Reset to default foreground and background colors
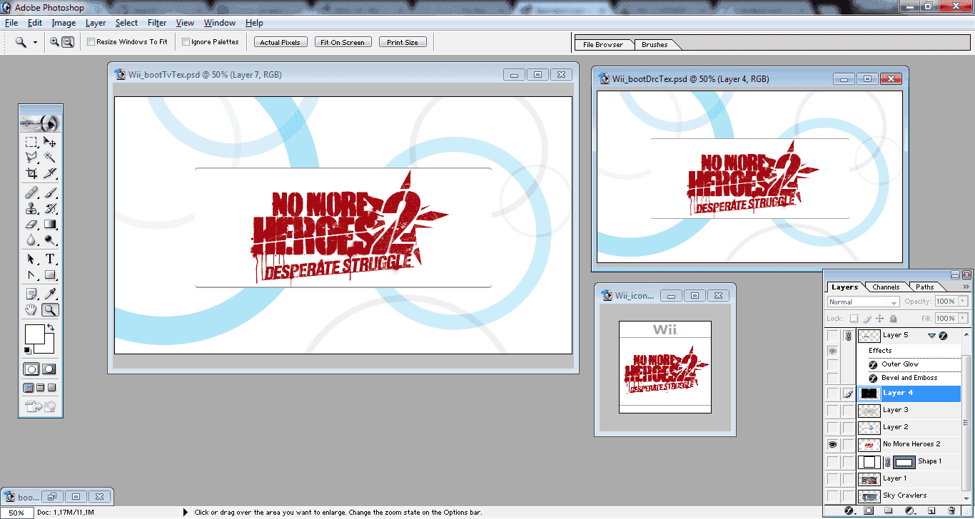 [x=28, y=350]
